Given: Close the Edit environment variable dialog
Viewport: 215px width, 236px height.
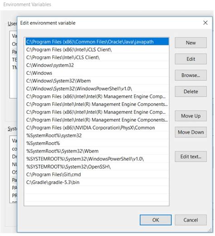Looking at the screenshot, I should point(205,23).
